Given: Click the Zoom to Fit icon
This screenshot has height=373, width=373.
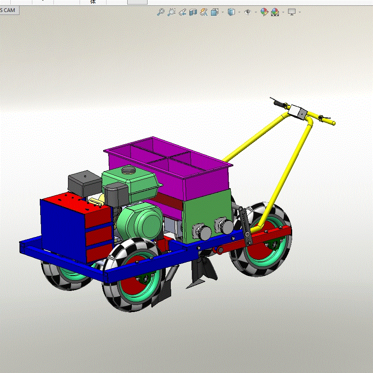Looking at the screenshot, I should pos(161,12).
